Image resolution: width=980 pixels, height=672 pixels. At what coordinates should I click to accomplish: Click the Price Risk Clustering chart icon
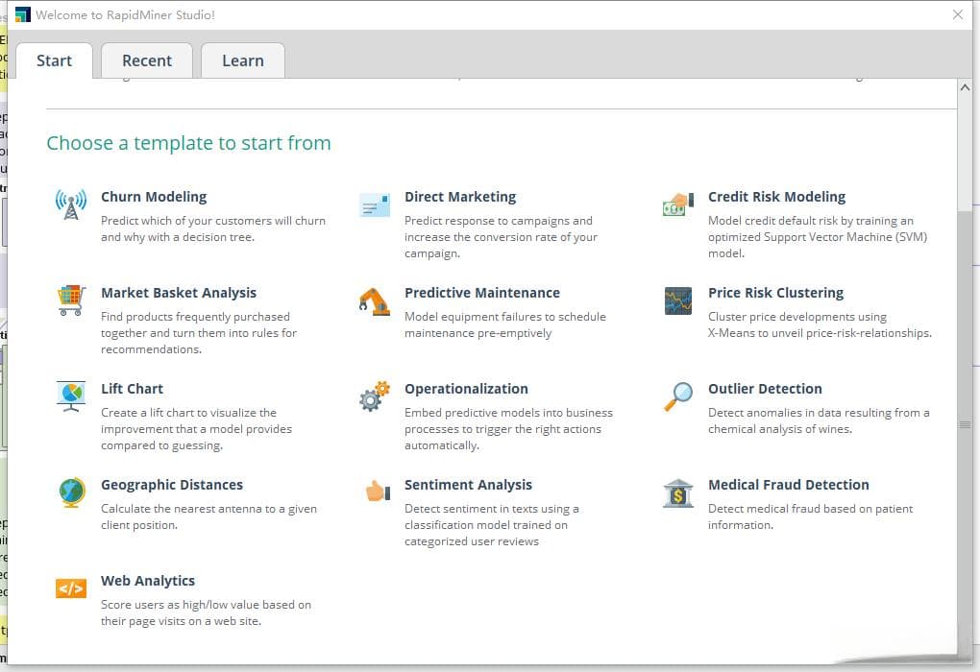pyautogui.click(x=677, y=300)
